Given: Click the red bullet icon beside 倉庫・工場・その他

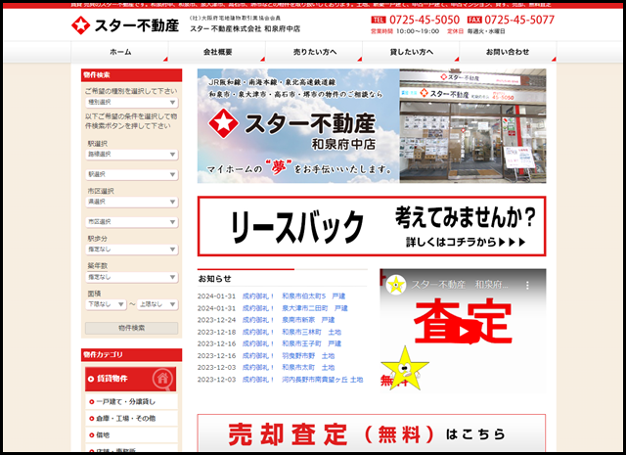Looking at the screenshot, I should [93, 418].
